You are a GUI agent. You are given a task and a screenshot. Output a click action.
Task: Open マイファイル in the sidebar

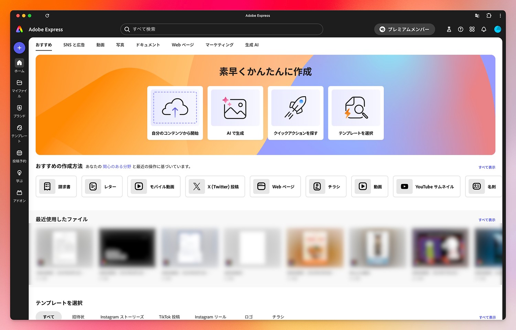point(19,83)
